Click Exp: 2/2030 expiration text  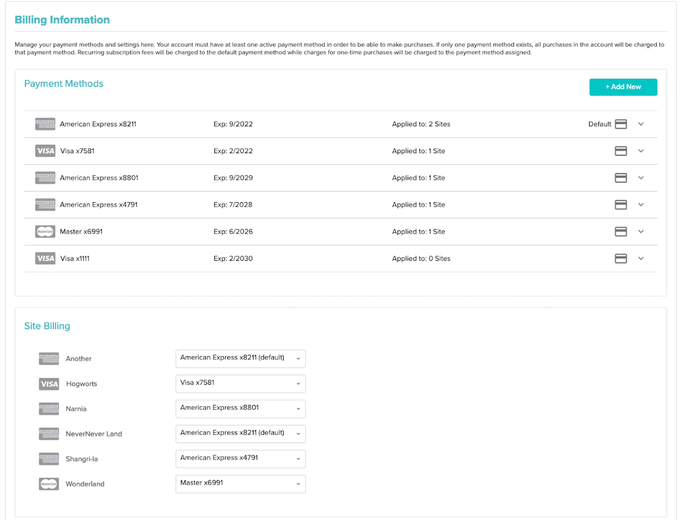click(233, 258)
